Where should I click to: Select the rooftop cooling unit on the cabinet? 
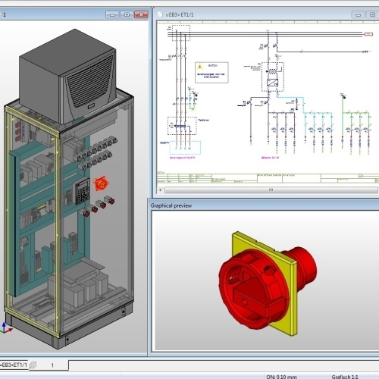67,77
